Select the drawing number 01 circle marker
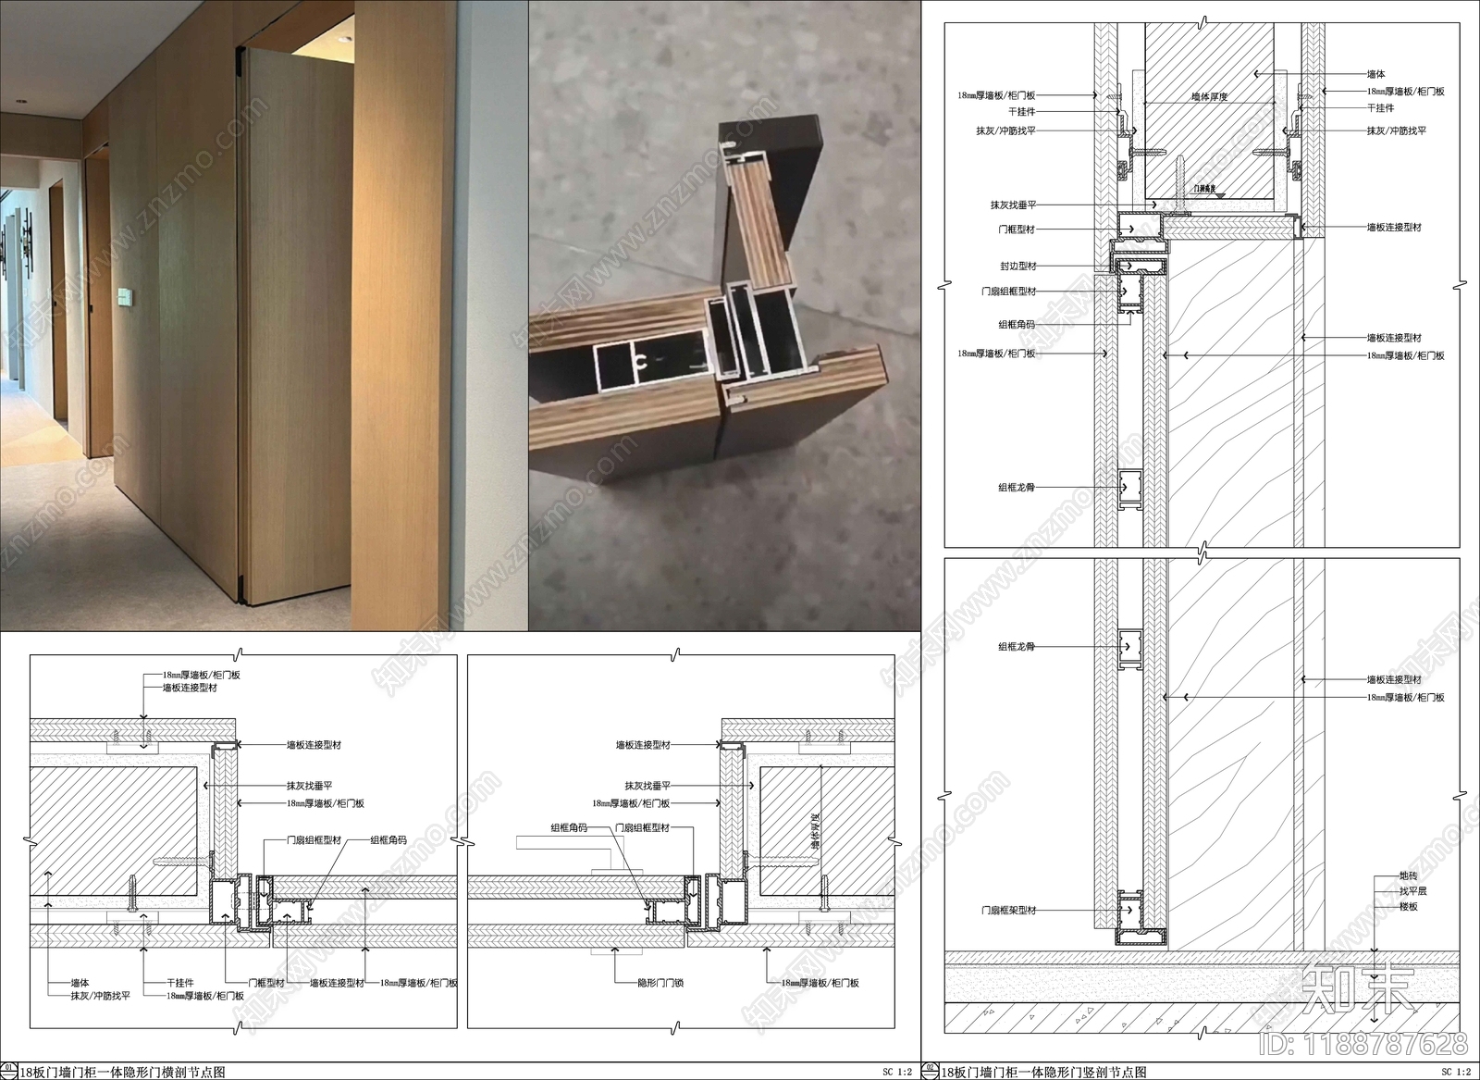Screen dimensions: 1480x1080 pyautogui.click(x=8, y=1072)
